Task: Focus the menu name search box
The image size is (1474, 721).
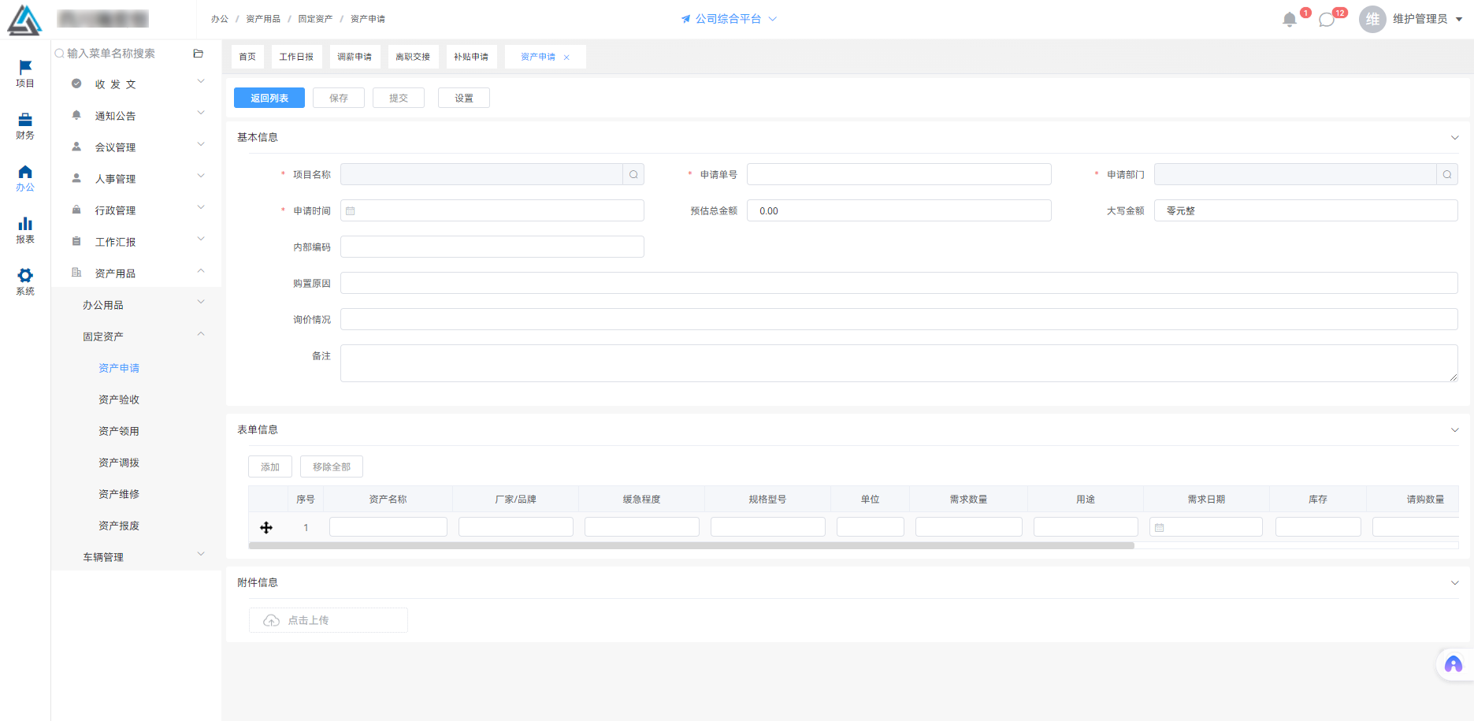Action: tap(121, 54)
